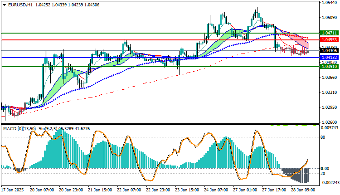
Task: Select the red 1.04553 price level label
Action: point(330,40)
